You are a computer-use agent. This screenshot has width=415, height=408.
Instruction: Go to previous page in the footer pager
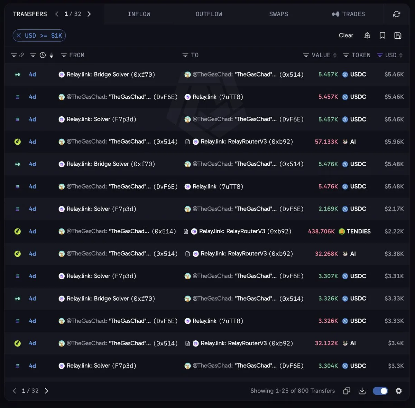pyautogui.click(x=14, y=391)
